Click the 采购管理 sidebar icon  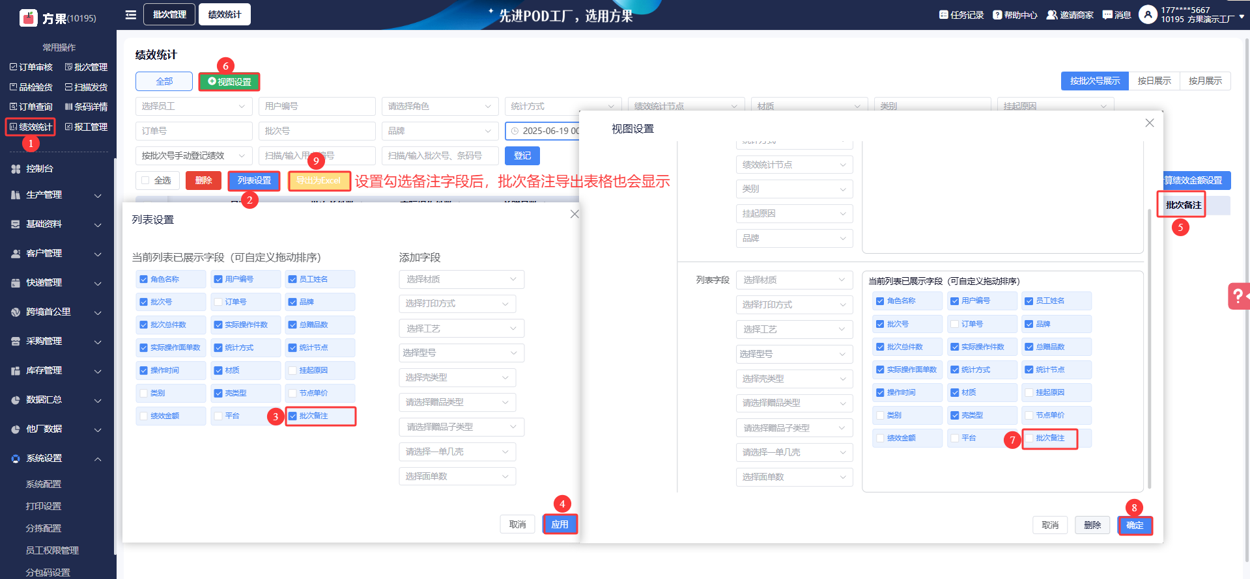coord(16,341)
